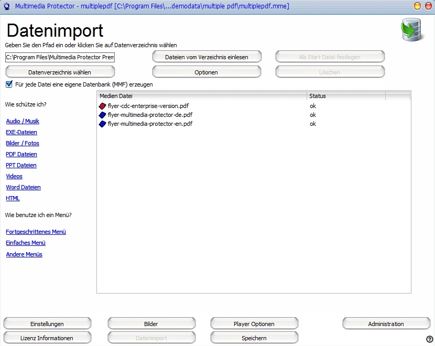Open help via question mark icon
The height and width of the screenshot is (346, 435).
429,339
